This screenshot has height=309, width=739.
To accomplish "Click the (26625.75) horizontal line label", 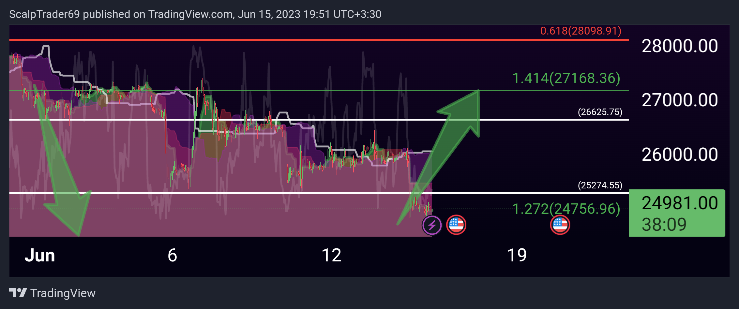I will 600,112.
